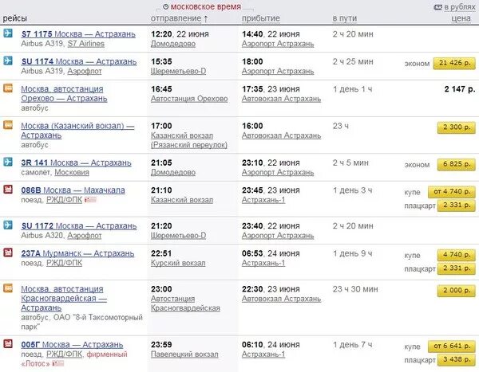Click the flag icon next to «Лотос»
The image size is (479, 372).
[x=58, y=363]
